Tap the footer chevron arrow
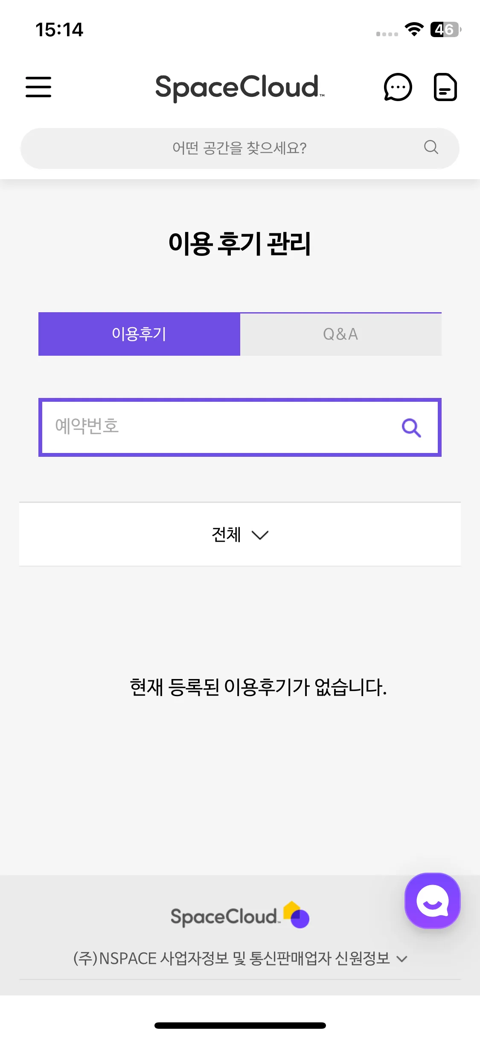The width and height of the screenshot is (480, 1039). pos(401,959)
